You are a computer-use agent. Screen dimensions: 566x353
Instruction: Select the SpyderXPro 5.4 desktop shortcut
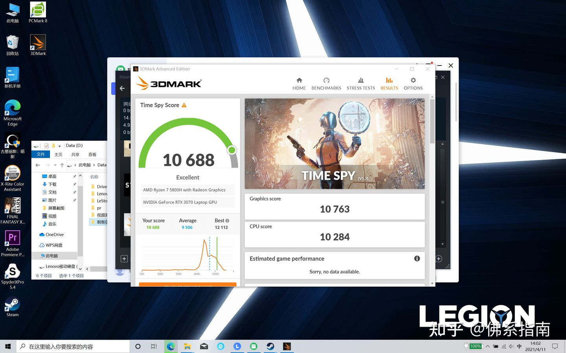click(x=13, y=276)
